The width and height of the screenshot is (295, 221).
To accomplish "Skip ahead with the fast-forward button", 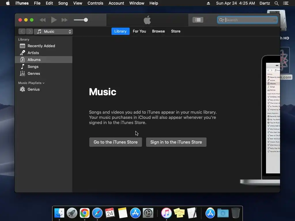I will pyautogui.click(x=65, y=20).
